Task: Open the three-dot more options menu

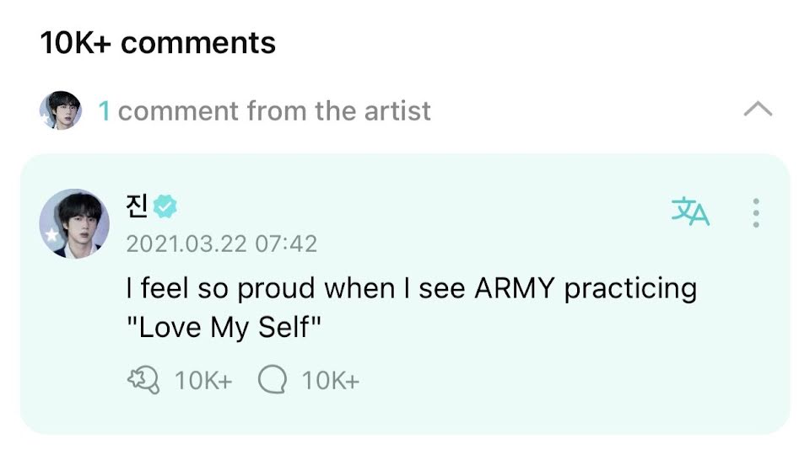Action: (756, 213)
